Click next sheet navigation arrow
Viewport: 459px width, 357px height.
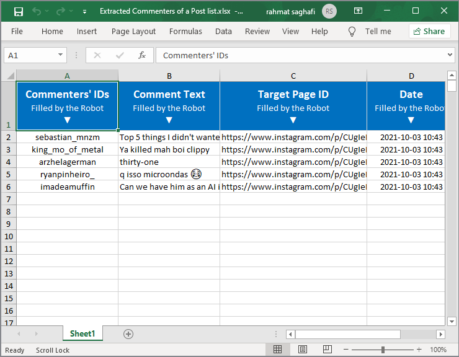pos(37,334)
